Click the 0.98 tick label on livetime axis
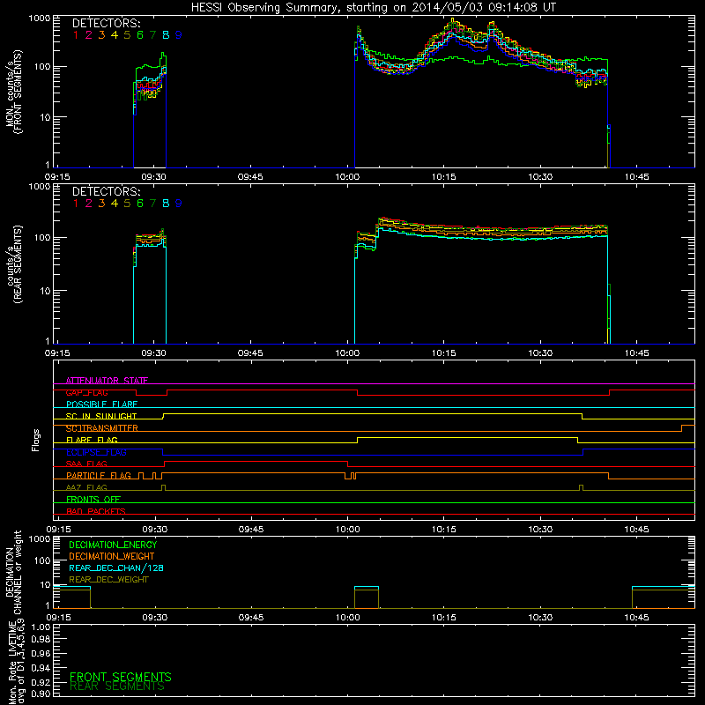The width and height of the screenshot is (705, 705). (x=41, y=640)
